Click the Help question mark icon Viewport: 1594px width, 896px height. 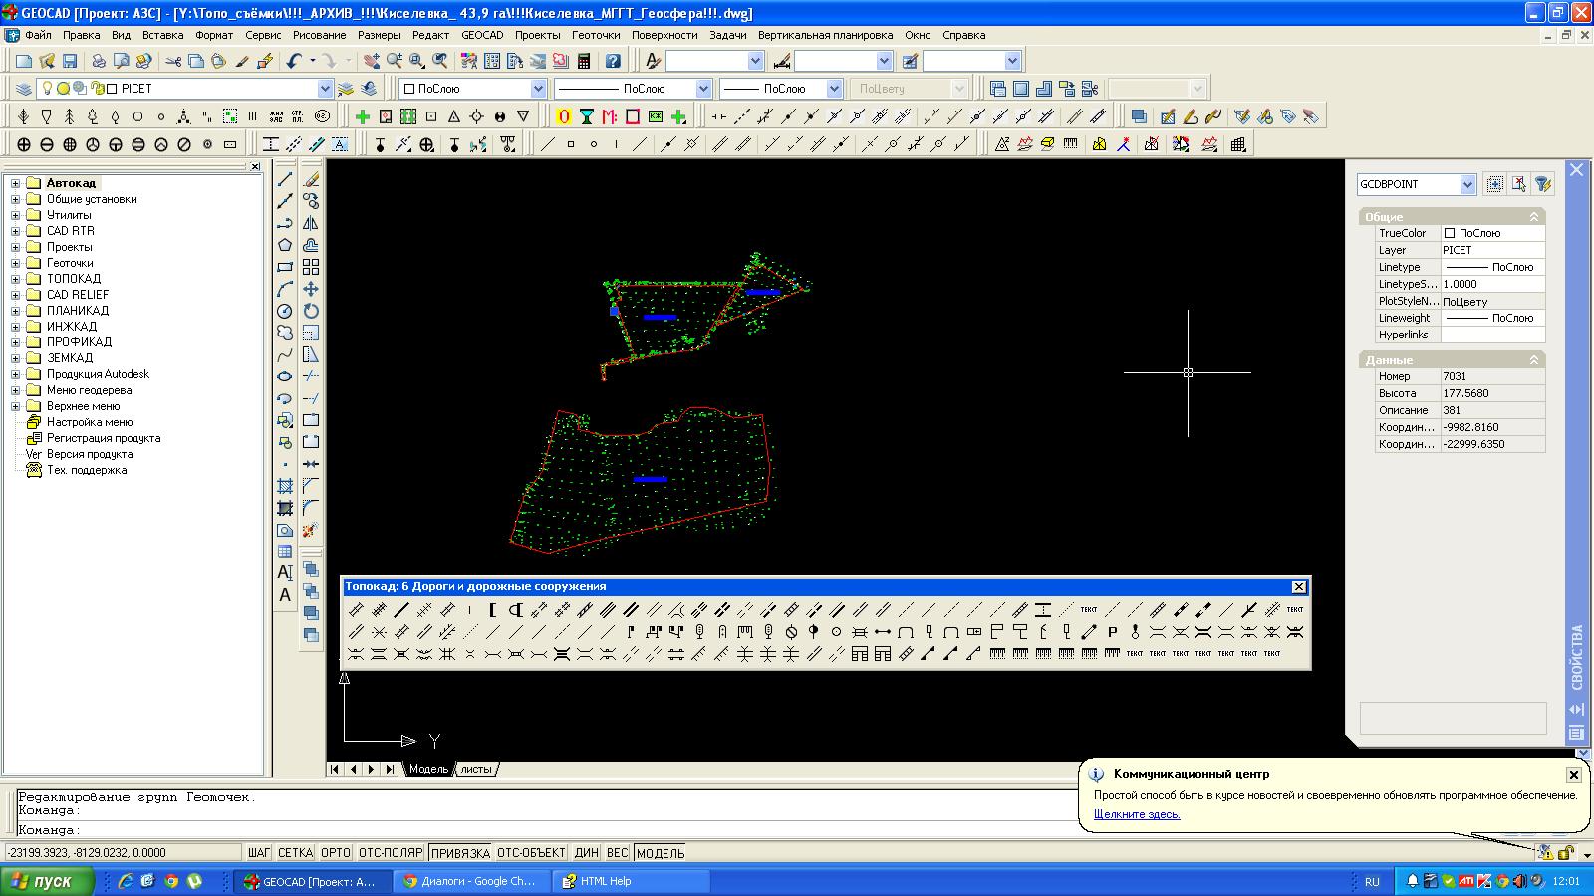click(613, 61)
